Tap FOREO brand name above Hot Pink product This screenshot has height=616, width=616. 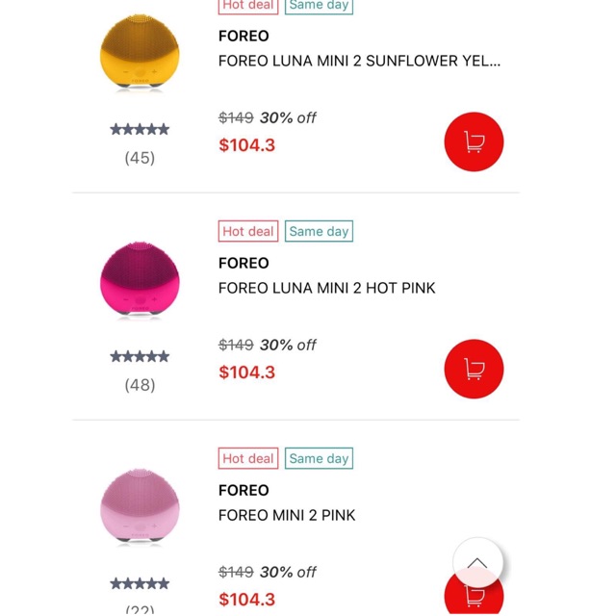click(x=244, y=263)
